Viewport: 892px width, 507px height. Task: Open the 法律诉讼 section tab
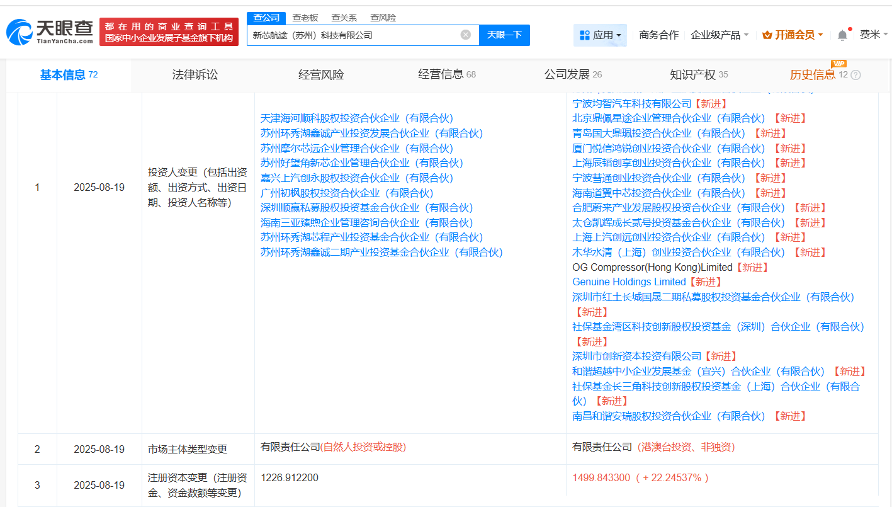tap(194, 75)
